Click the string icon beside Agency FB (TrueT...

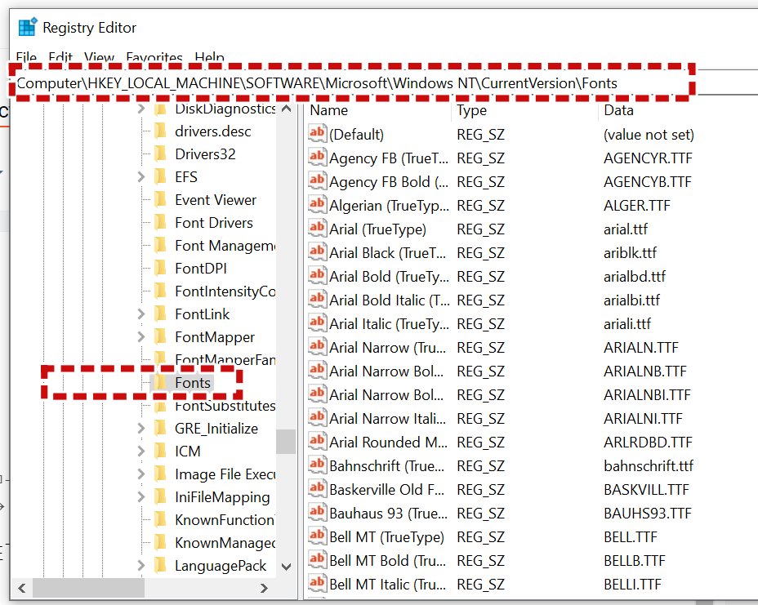[317, 157]
